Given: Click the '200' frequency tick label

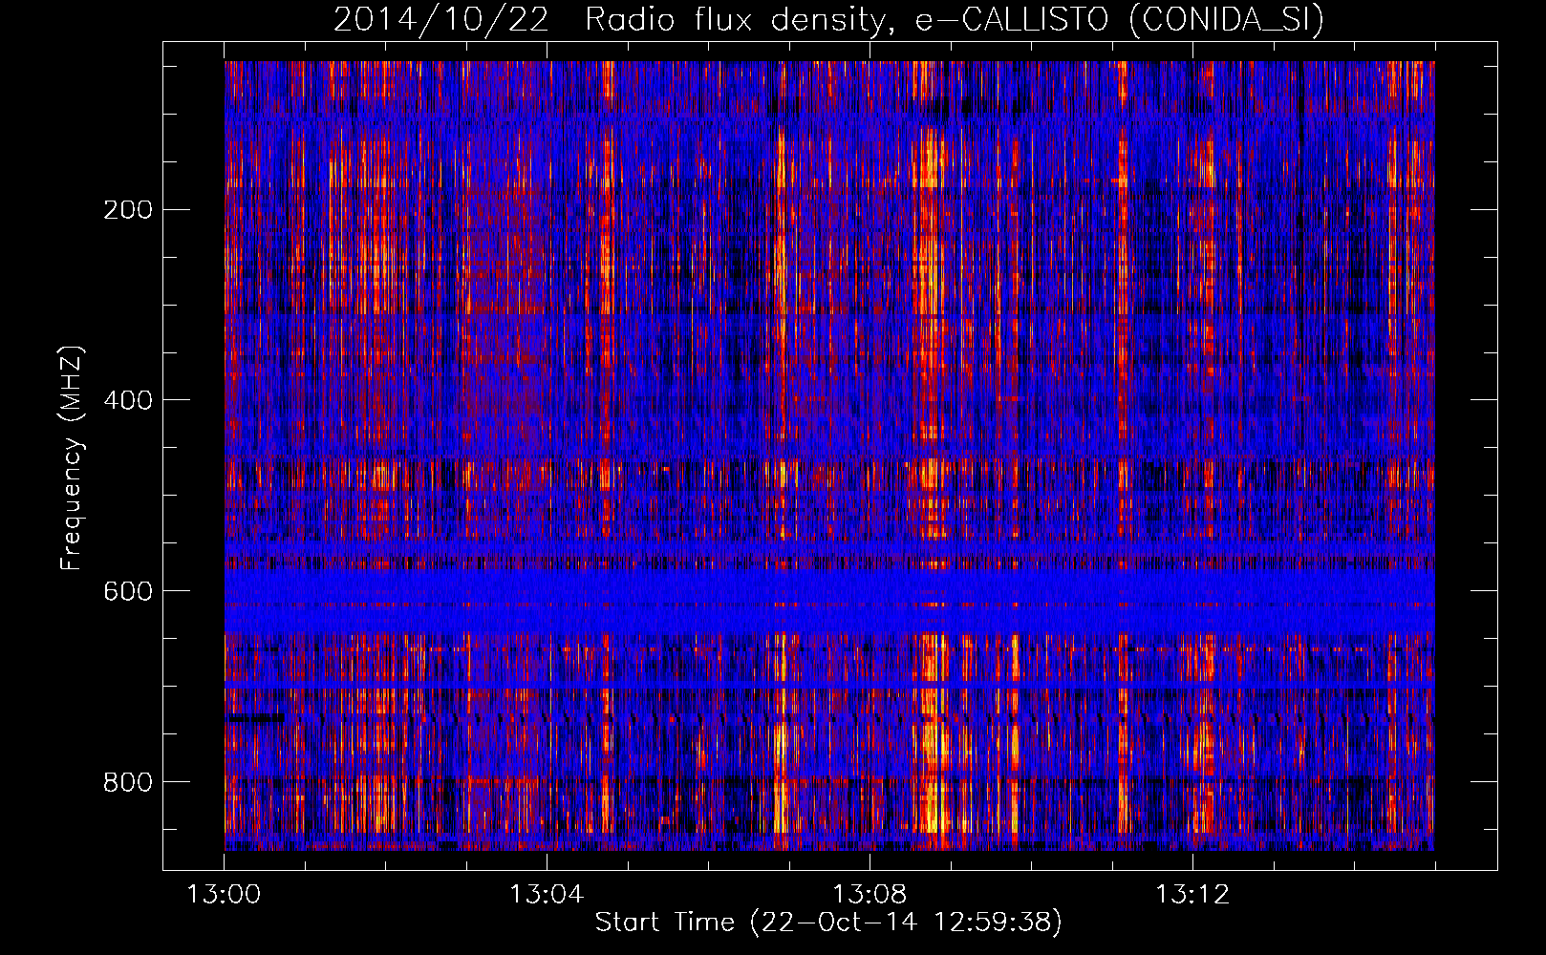Looking at the screenshot, I should pyautogui.click(x=128, y=209).
